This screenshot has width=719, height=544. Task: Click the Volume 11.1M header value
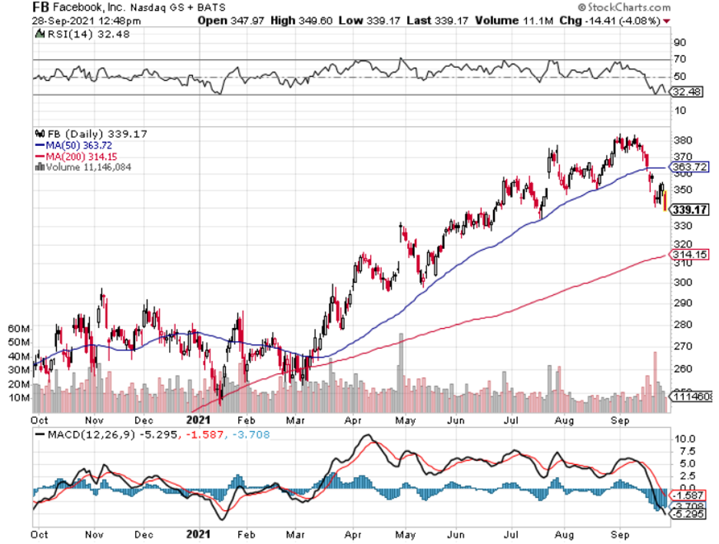pos(514,21)
